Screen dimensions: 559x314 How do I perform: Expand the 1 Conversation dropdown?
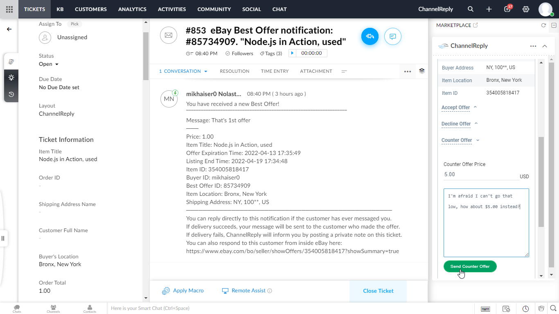click(183, 71)
